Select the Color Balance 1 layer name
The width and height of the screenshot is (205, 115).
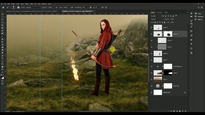click(x=178, y=66)
